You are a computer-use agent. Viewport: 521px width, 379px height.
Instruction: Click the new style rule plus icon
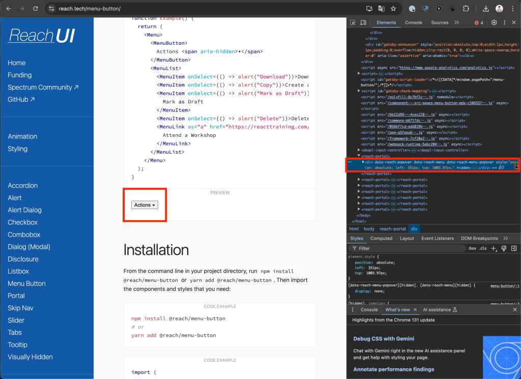pyautogui.click(x=493, y=248)
